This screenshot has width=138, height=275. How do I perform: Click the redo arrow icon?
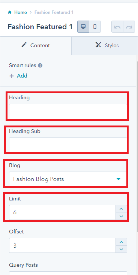(129, 27)
